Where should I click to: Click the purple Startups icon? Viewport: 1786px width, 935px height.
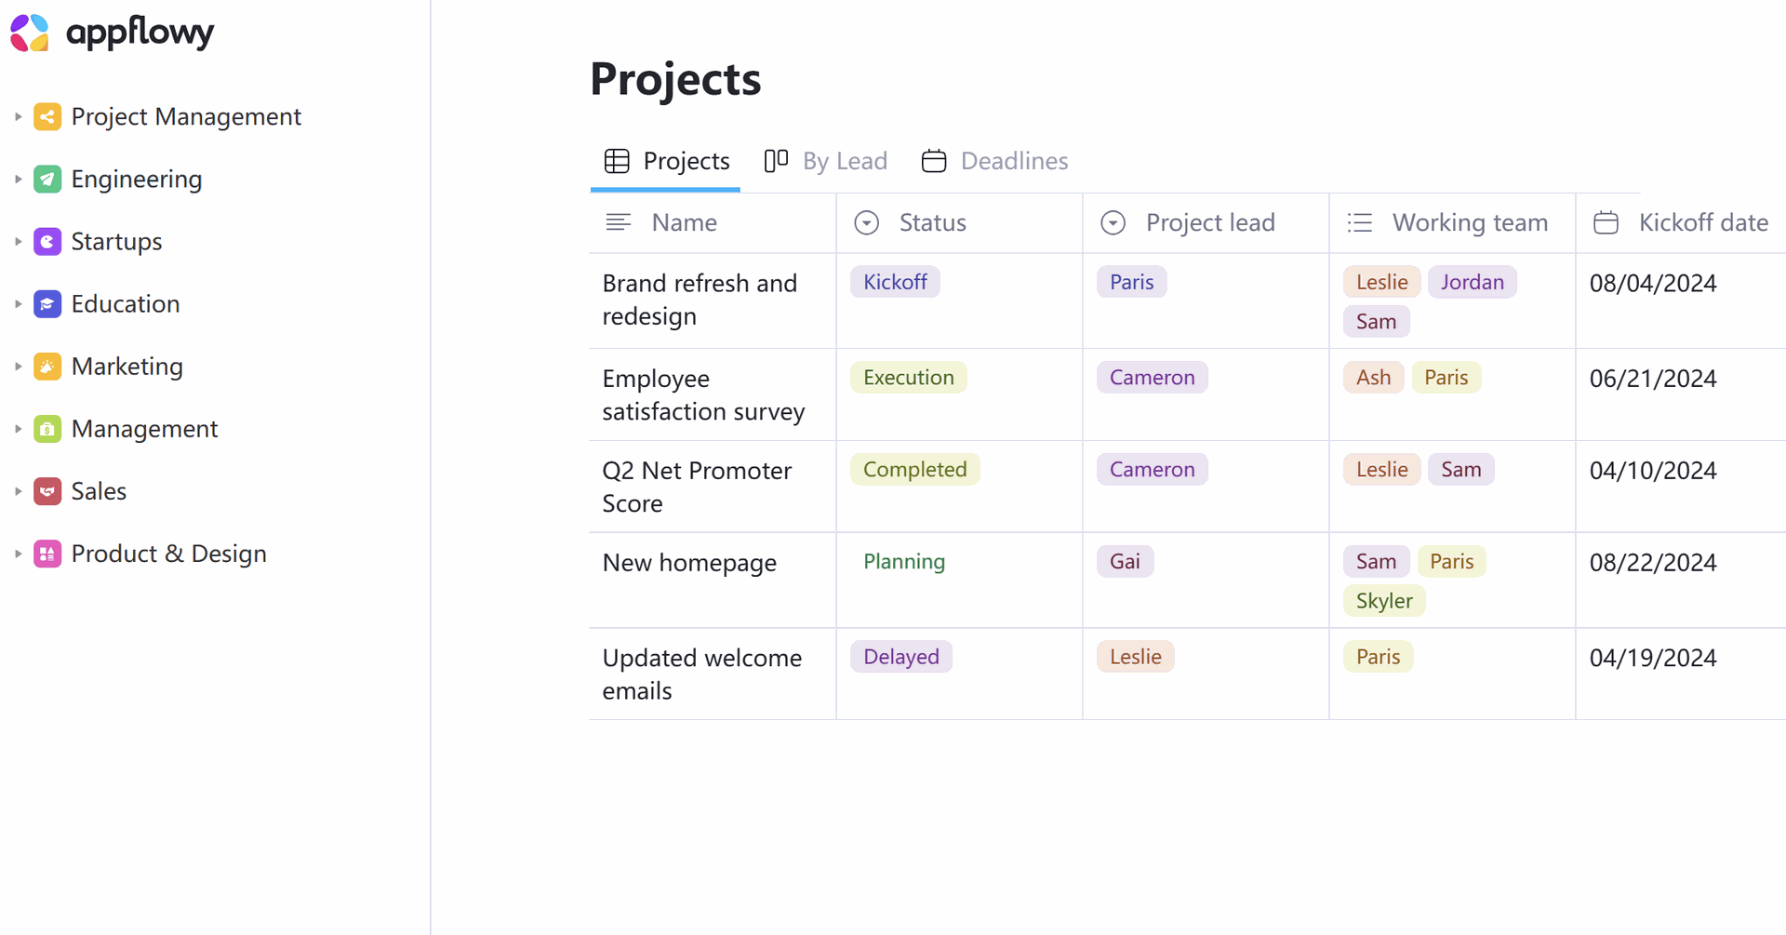pos(47,241)
